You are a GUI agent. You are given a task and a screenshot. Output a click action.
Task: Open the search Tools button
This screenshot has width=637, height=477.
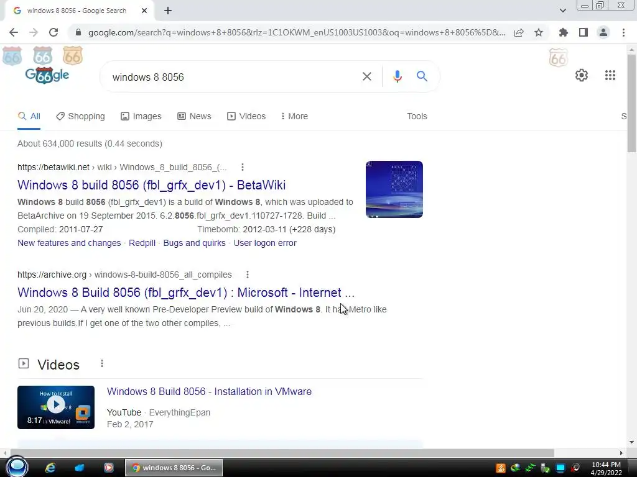[x=417, y=116]
